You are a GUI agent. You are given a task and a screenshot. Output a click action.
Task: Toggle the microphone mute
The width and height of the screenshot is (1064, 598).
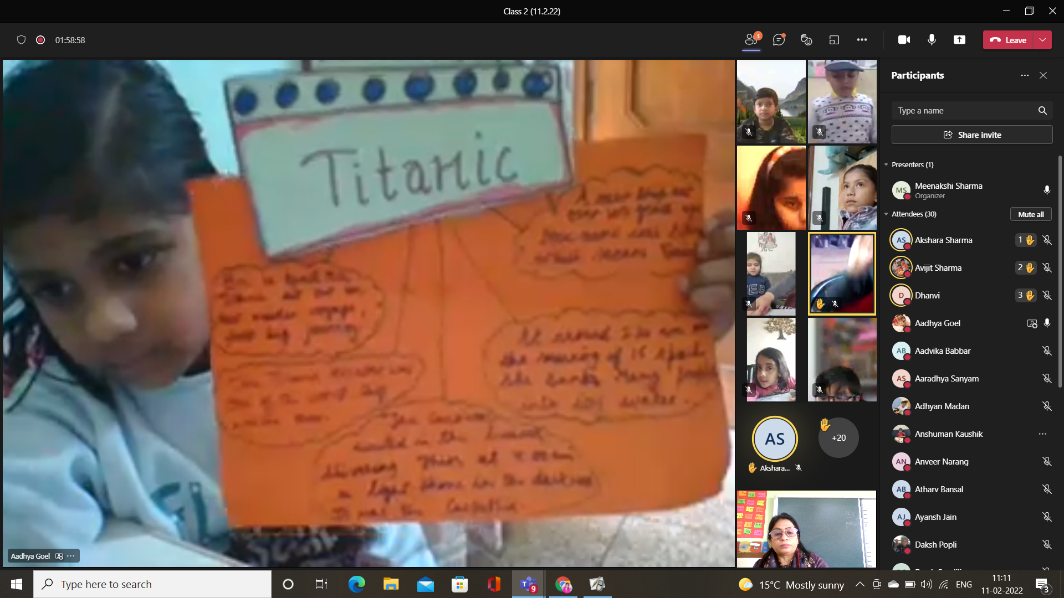pyautogui.click(x=932, y=40)
